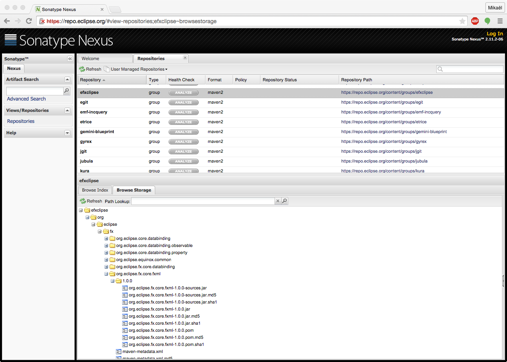Select the Browse Storage tab
This screenshot has width=507, height=362.
coord(134,190)
